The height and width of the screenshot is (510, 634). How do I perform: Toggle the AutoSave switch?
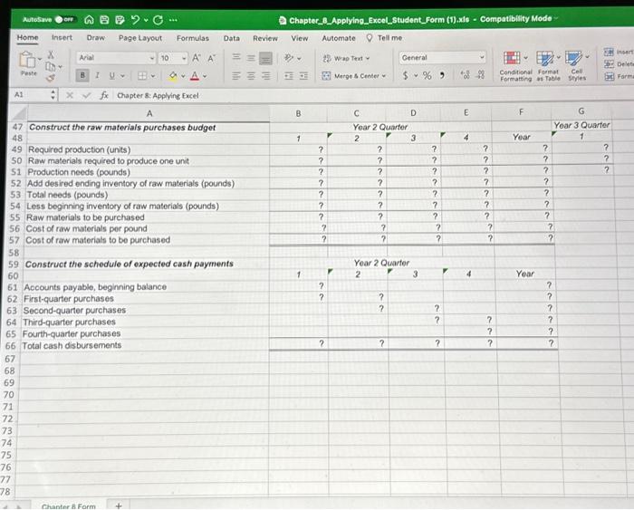64,19
